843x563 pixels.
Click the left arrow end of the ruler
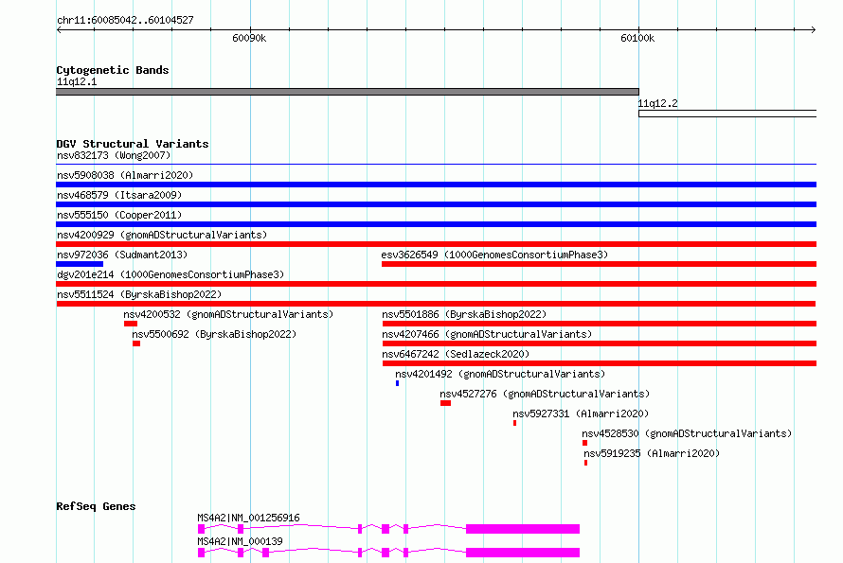tap(59, 30)
